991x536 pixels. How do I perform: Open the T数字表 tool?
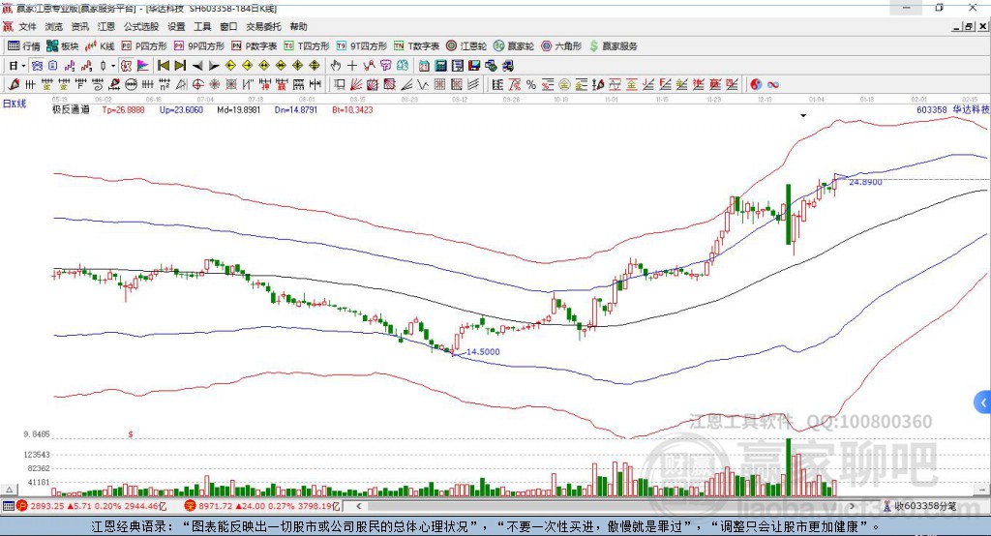(x=416, y=46)
